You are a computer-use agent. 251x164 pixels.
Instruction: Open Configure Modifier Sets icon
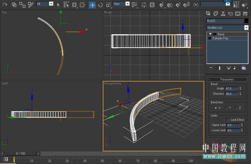point(244,68)
